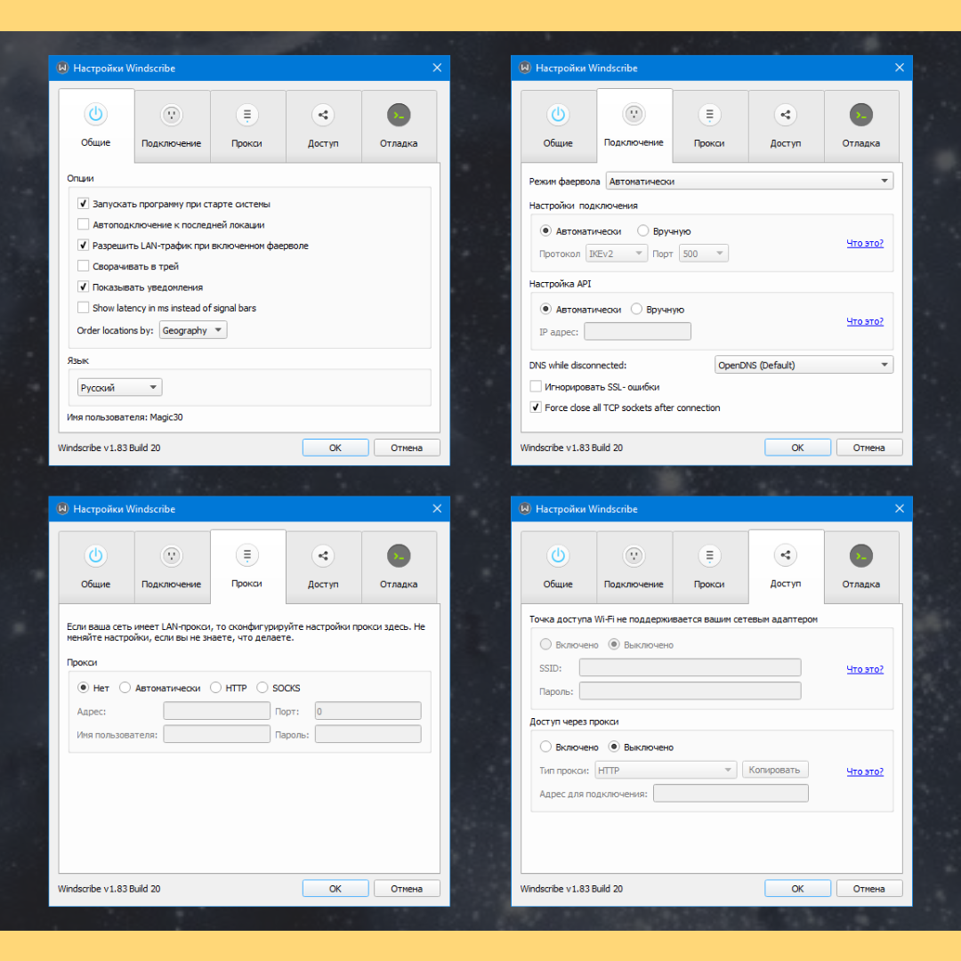
Task: Open the Order locations by Geography dropdown
Action: click(x=193, y=331)
